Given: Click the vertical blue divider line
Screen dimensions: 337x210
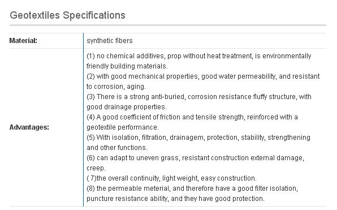Looking at the screenshot, I should (x=83, y=119).
